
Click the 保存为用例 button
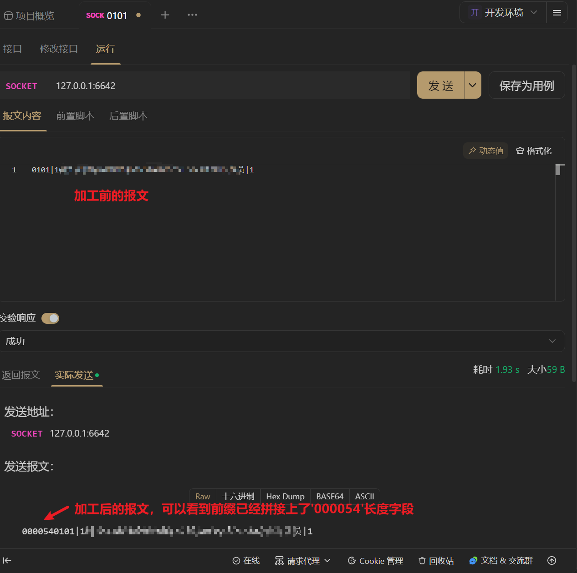pos(526,85)
